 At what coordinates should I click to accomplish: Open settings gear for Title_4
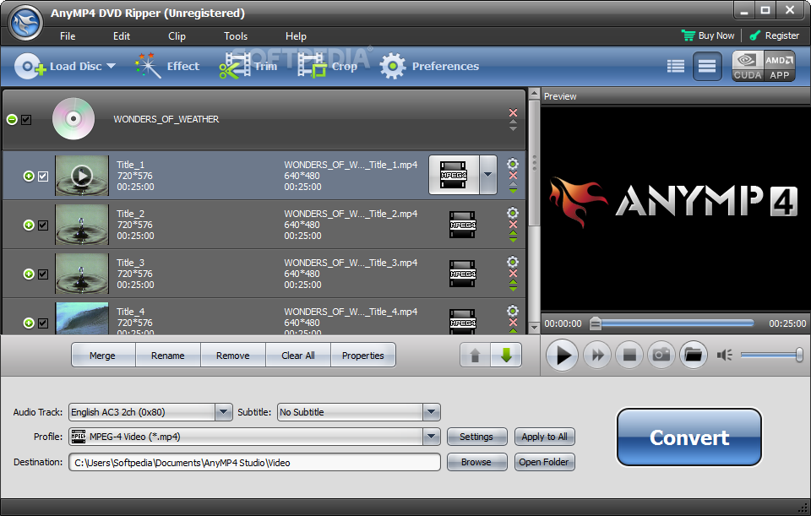(x=513, y=311)
